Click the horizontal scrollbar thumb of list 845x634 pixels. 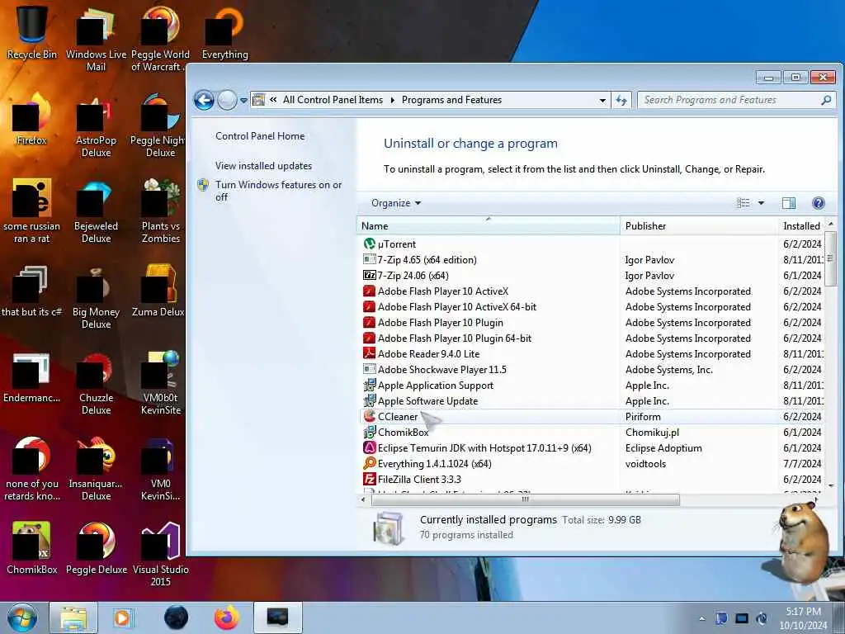526,499
